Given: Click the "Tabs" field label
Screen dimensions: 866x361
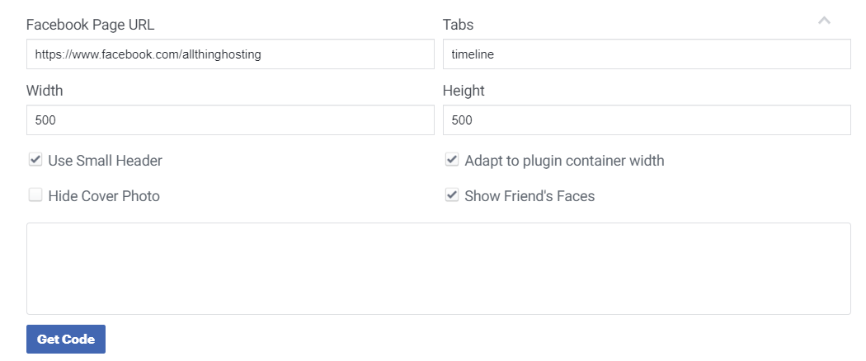Looking at the screenshot, I should pos(458,25).
